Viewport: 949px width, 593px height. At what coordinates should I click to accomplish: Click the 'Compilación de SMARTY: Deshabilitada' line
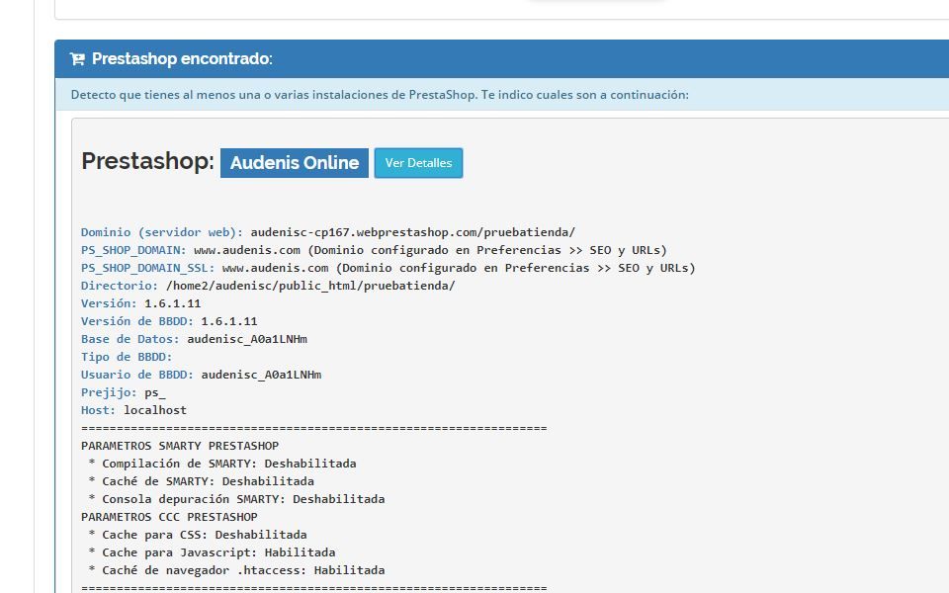[222, 464]
